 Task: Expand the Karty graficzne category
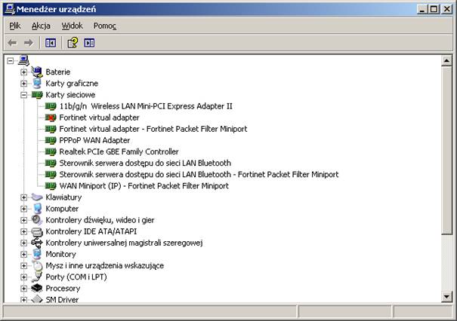pos(24,84)
